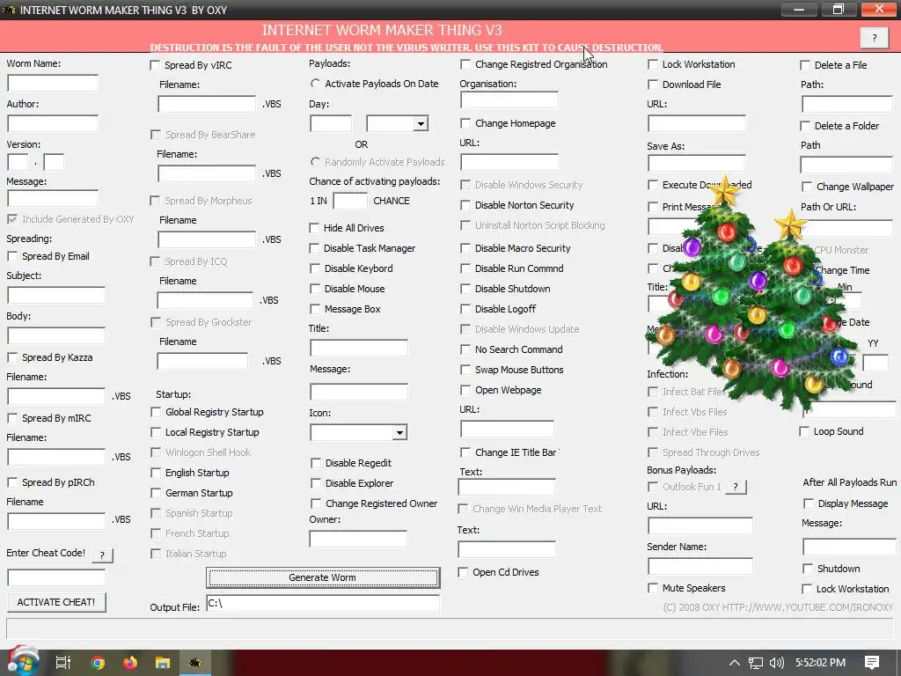901x676 pixels.
Task: Toggle Disable Norton Security checkbox
Action: coord(465,205)
